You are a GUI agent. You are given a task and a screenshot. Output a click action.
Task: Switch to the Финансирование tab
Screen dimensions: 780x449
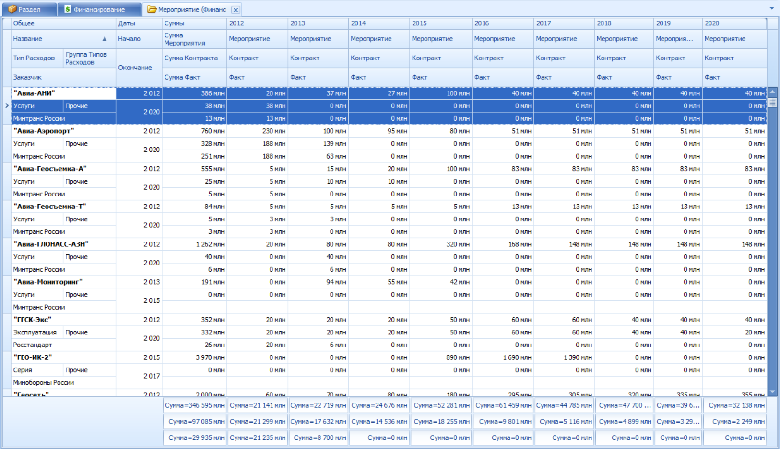(x=99, y=9)
